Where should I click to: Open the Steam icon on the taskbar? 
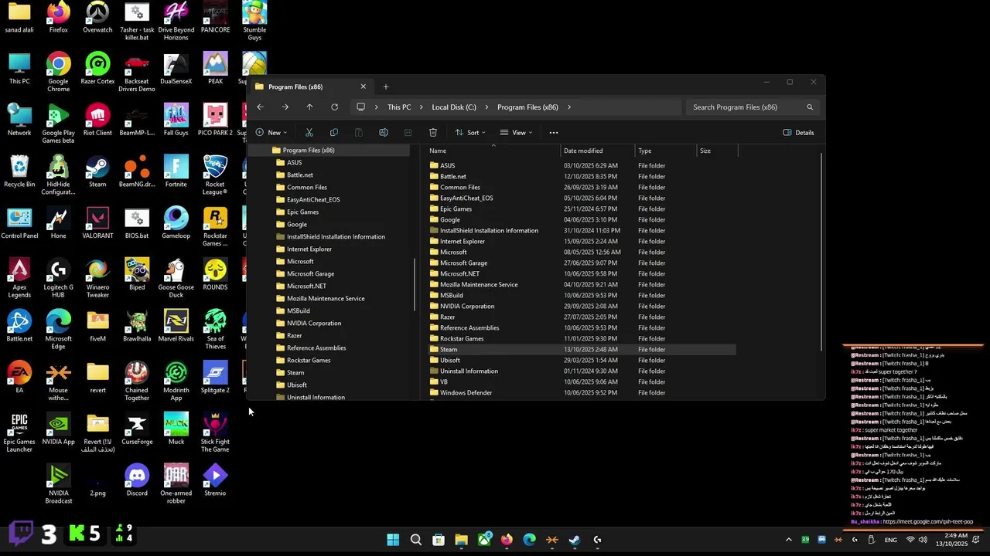click(x=575, y=540)
